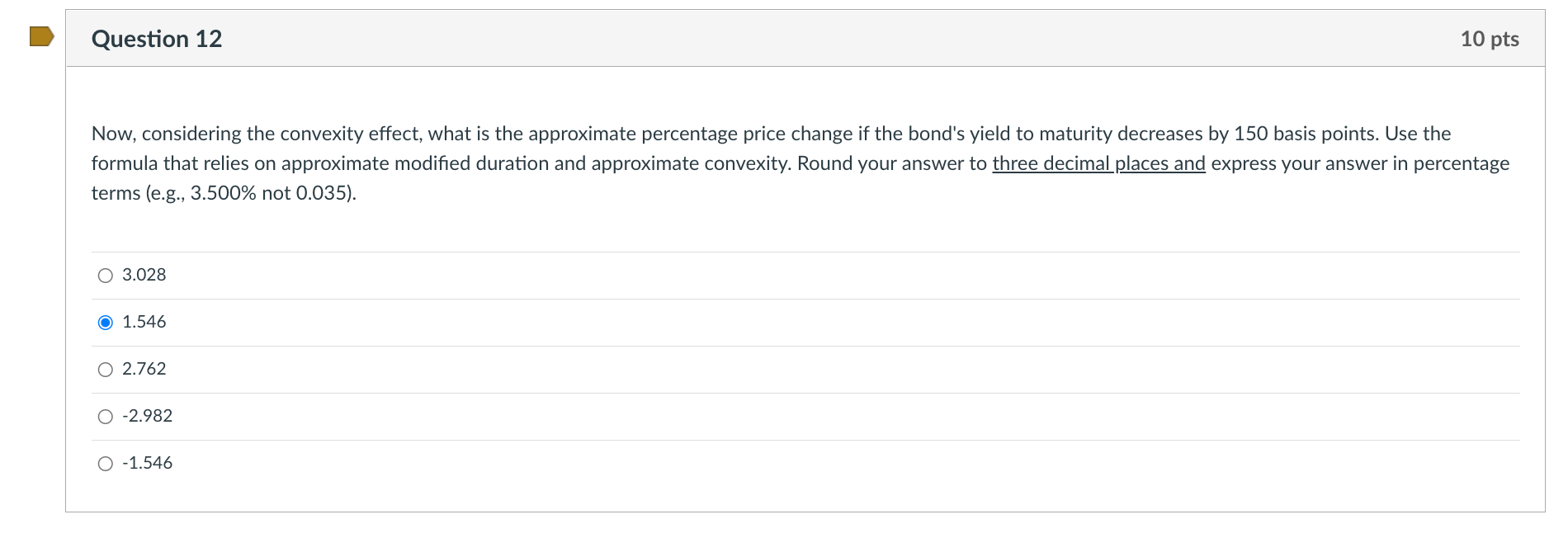Click the answer label -2.982
The width and height of the screenshot is (1568, 538).
(x=147, y=416)
